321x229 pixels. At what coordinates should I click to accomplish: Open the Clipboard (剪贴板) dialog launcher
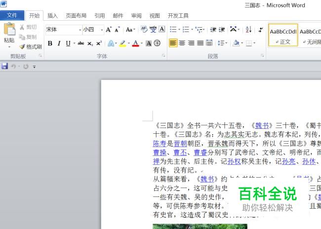pos(40,55)
